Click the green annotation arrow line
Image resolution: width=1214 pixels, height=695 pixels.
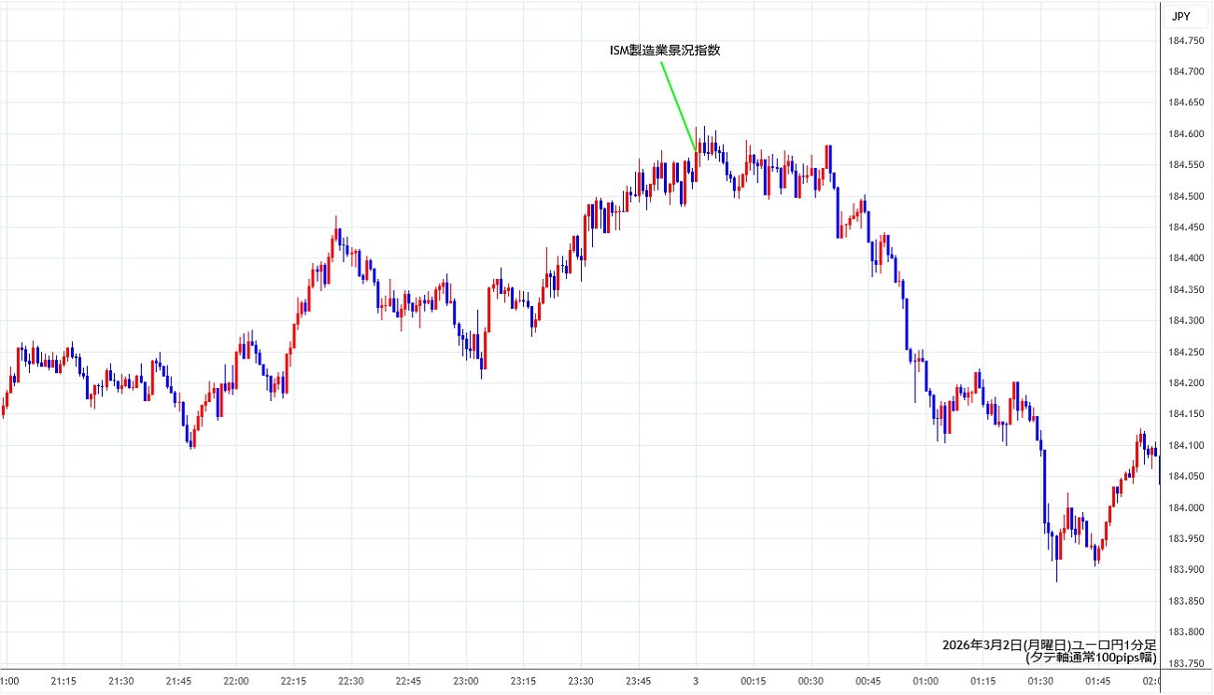(x=678, y=104)
